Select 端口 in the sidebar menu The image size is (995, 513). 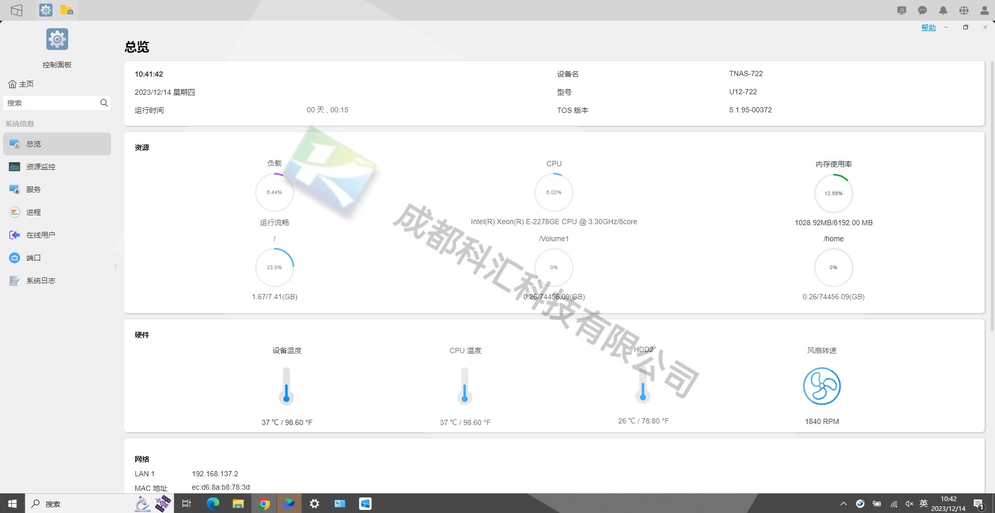tap(57, 258)
